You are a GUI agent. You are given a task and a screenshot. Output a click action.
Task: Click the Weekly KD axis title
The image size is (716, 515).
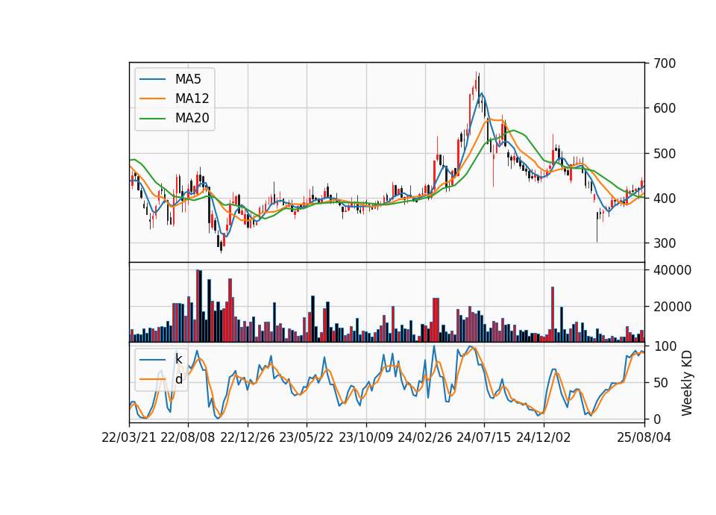[687, 384]
